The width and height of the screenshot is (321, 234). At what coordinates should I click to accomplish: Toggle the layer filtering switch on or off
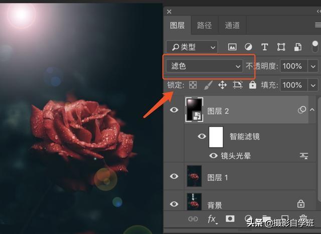[x=315, y=47]
